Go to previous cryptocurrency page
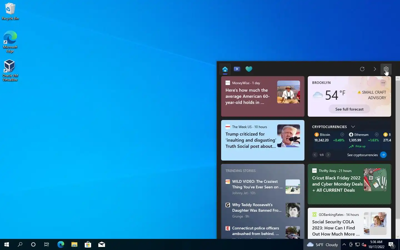 click(315, 155)
